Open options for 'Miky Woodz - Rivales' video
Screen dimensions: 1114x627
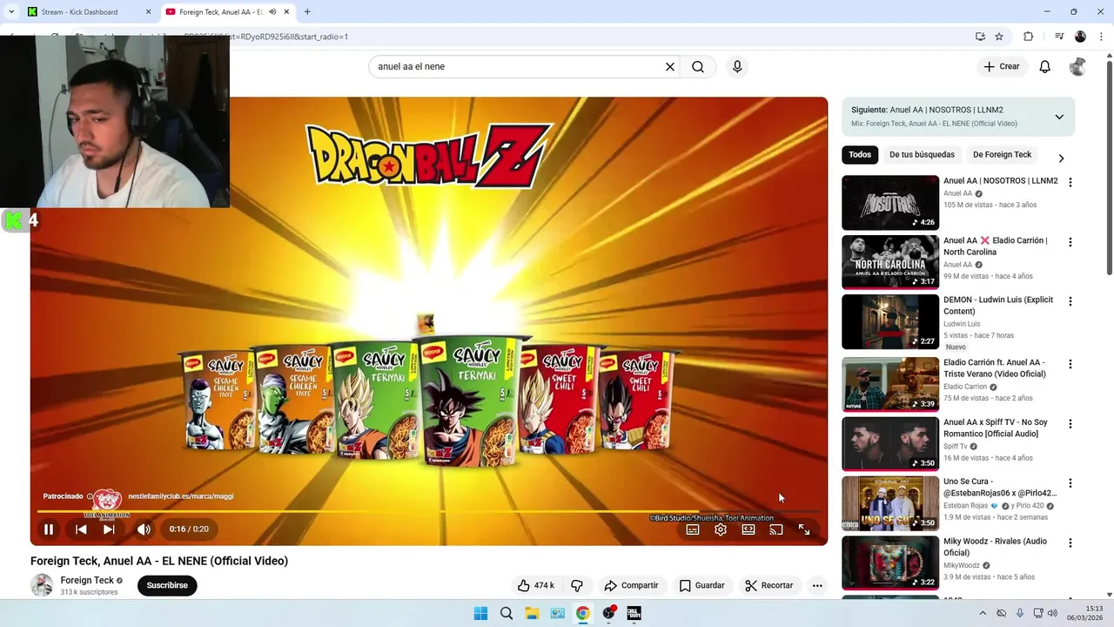click(x=1070, y=543)
